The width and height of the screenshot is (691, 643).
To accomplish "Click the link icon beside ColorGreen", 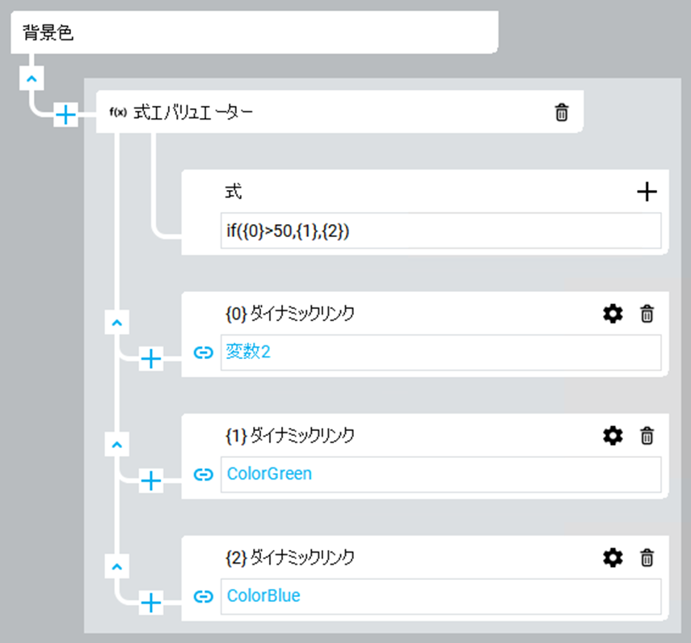I will click(x=204, y=475).
